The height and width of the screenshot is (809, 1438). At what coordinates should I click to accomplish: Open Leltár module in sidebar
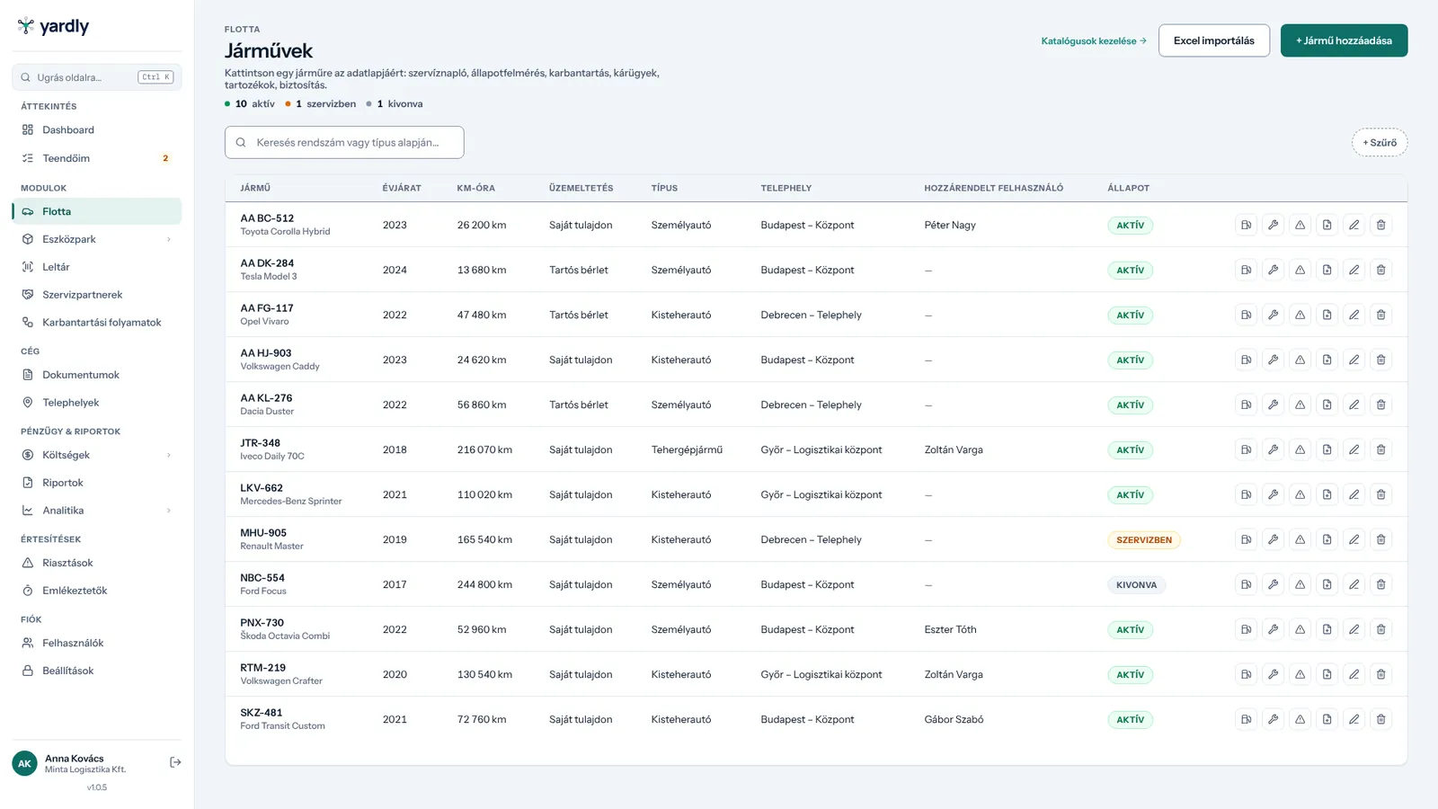pos(97,267)
